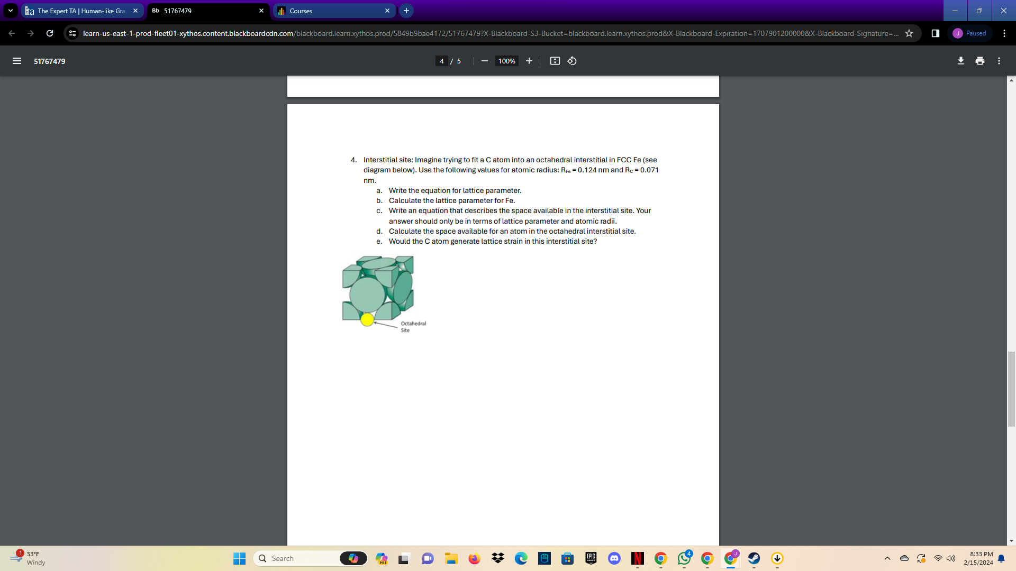Reload the current page

pos(49,33)
